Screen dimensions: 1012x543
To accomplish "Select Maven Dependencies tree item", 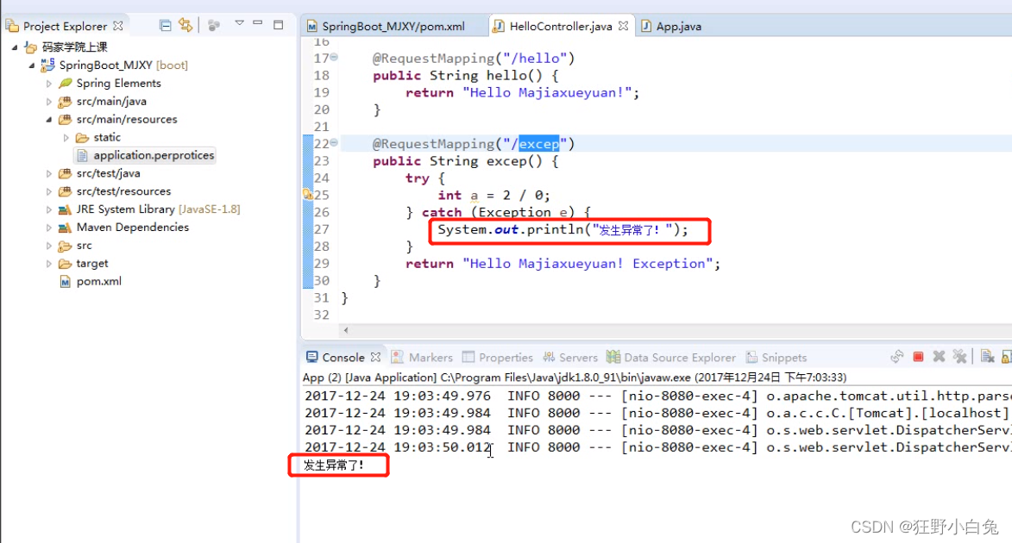I will pos(132,227).
